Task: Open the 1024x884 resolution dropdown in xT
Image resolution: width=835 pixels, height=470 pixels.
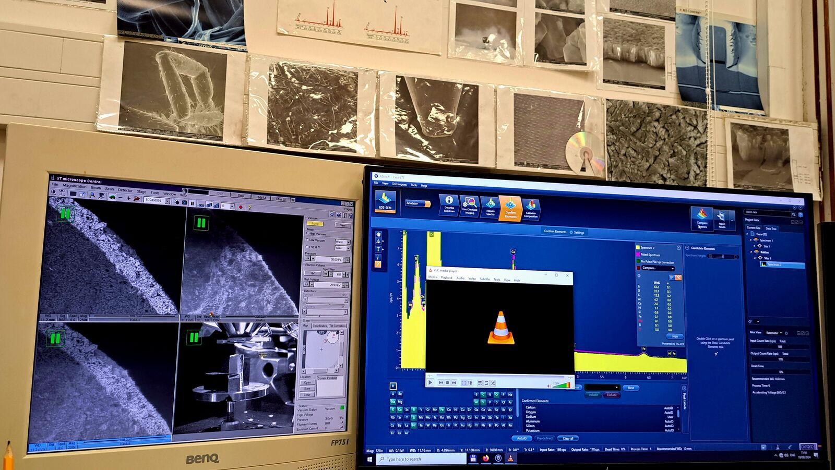Action: tap(157, 200)
